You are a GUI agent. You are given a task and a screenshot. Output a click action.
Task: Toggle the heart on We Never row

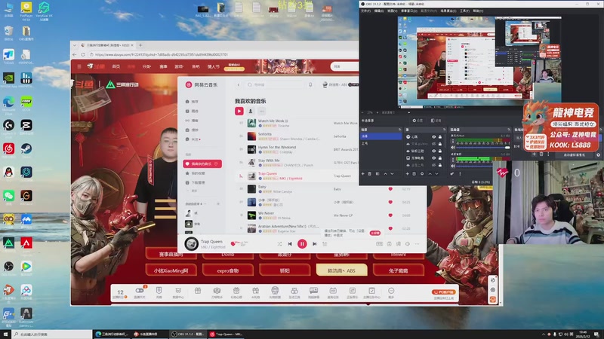click(390, 215)
